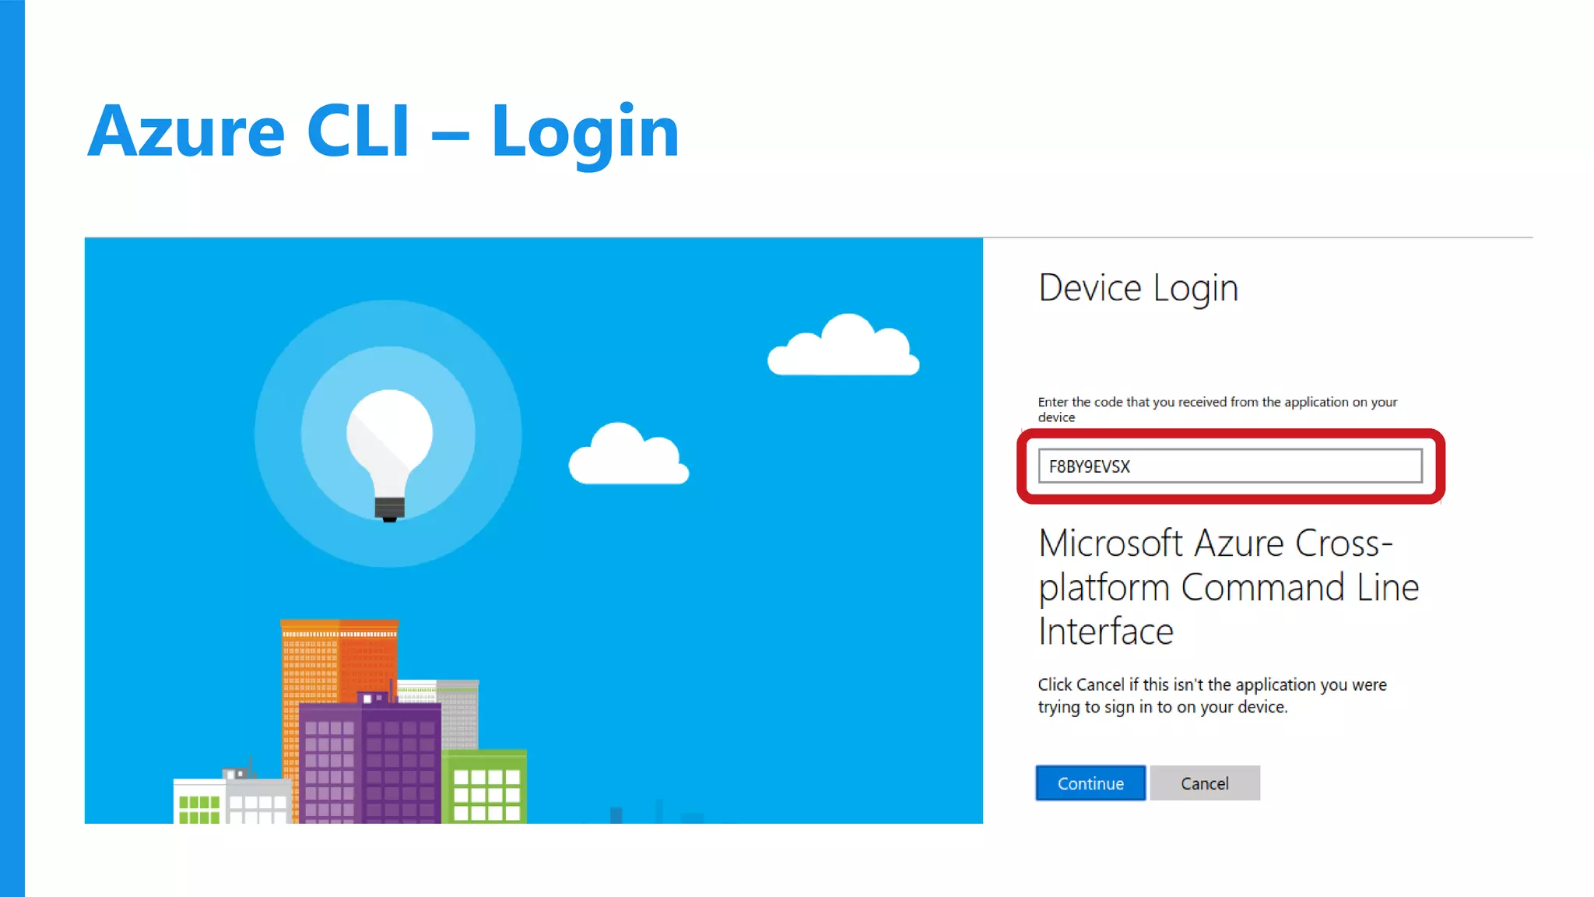Click the Cancel button

1205,783
